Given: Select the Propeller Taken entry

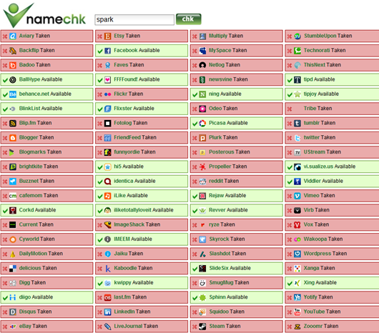Looking at the screenshot, I should (237, 166).
